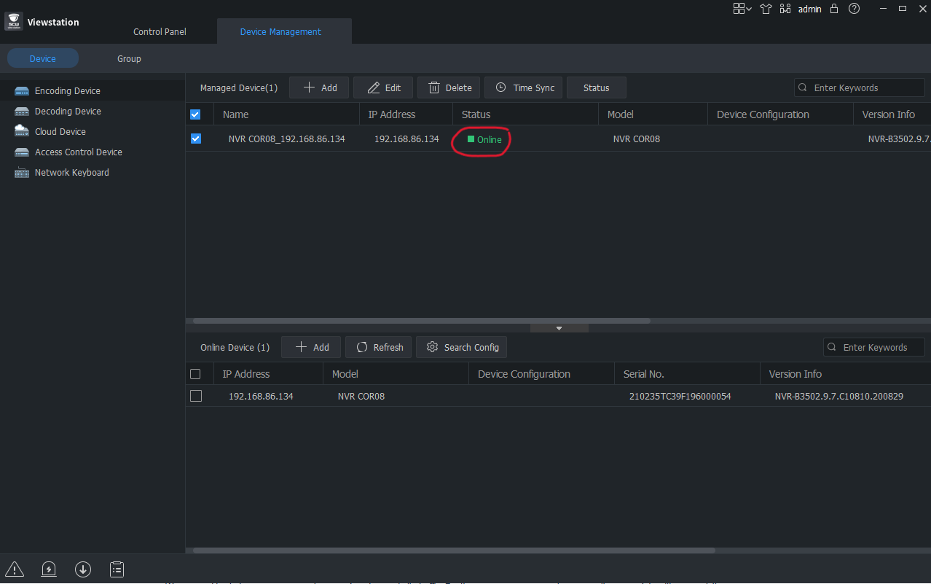Image resolution: width=931 pixels, height=584 pixels.
Task: Click the Access Control Device icon
Action: pos(22,152)
